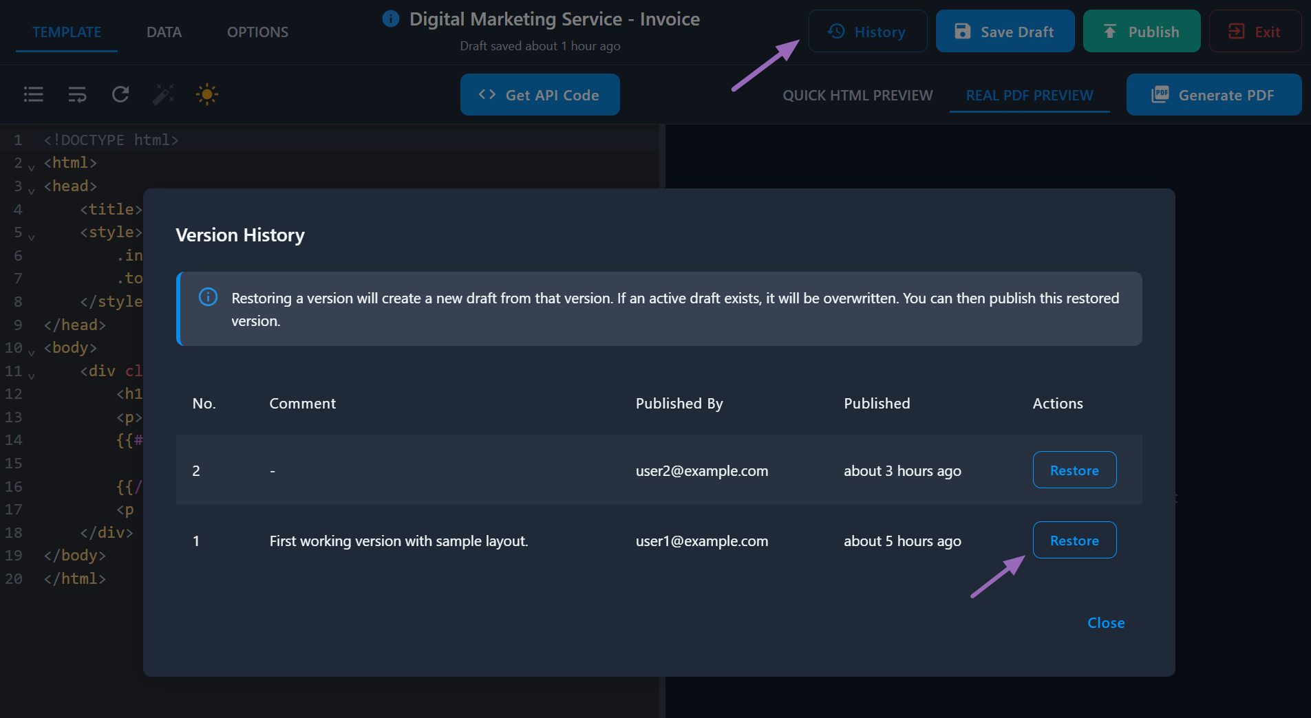This screenshot has height=718, width=1311.
Task: Open the History panel button
Action: click(x=867, y=32)
